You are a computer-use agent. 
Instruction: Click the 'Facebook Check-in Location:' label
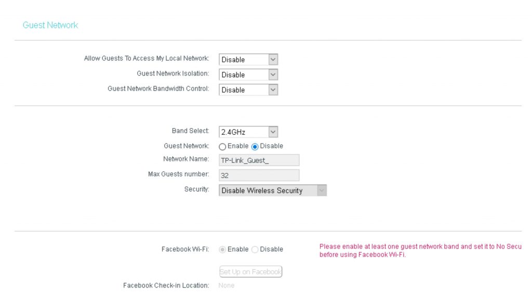click(166, 286)
